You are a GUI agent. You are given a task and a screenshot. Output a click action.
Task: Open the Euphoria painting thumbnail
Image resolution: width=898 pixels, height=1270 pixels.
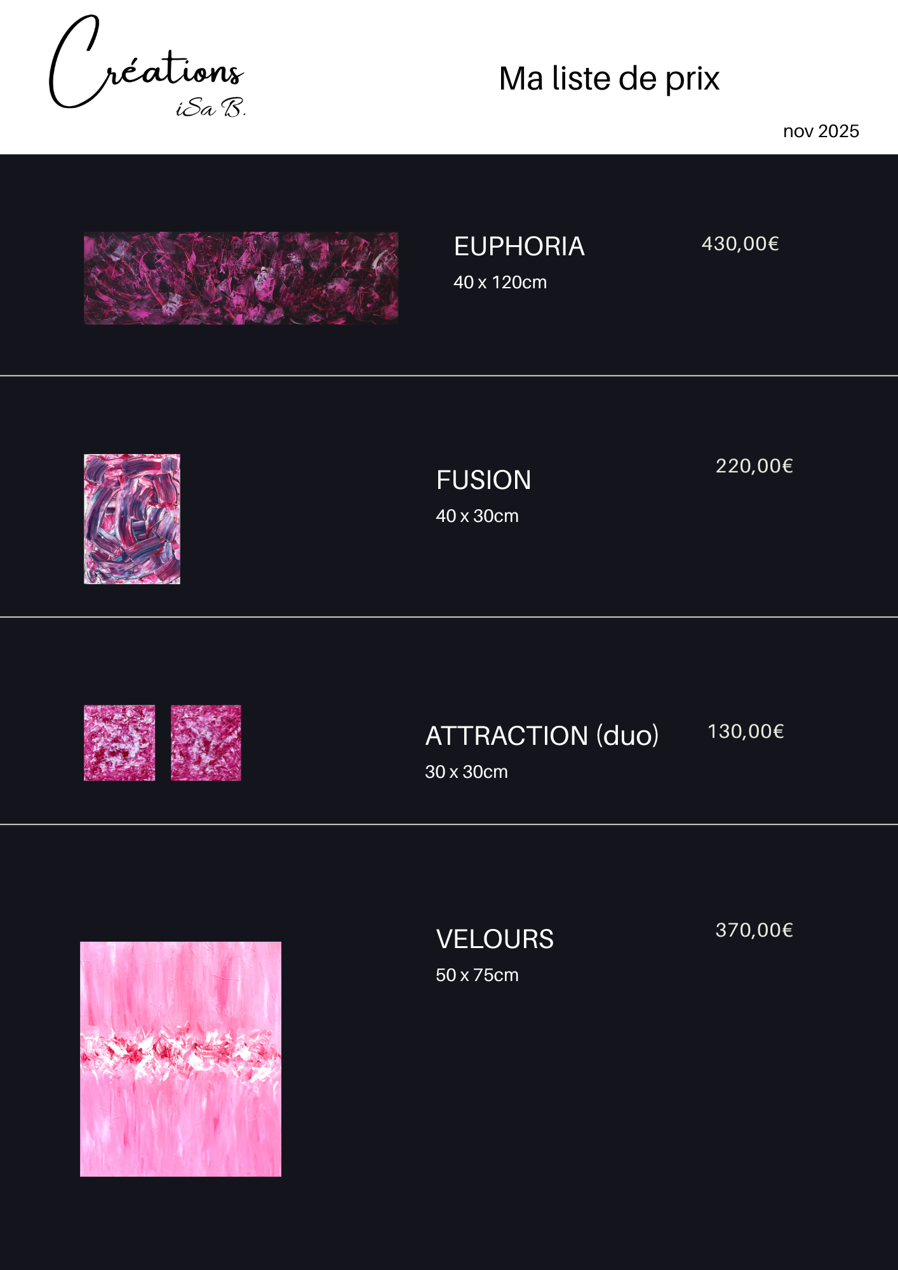click(241, 278)
